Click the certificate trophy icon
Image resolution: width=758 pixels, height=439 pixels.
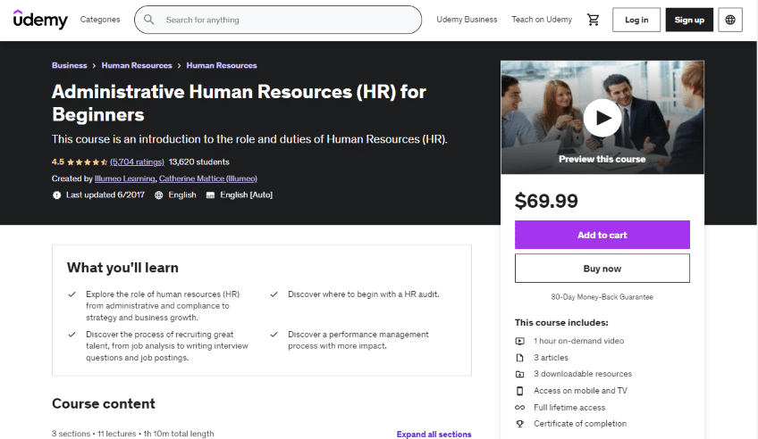(519, 424)
